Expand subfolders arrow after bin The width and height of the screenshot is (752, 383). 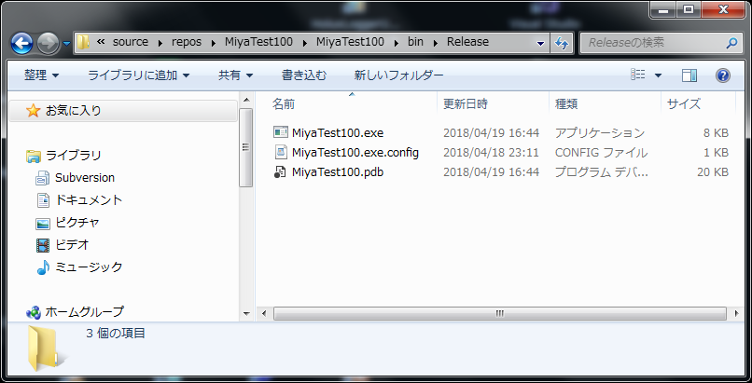pyautogui.click(x=435, y=43)
